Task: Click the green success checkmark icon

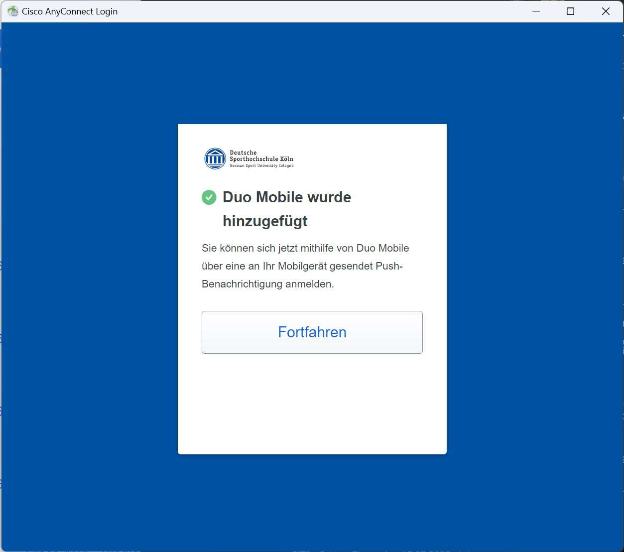Action: (x=209, y=197)
